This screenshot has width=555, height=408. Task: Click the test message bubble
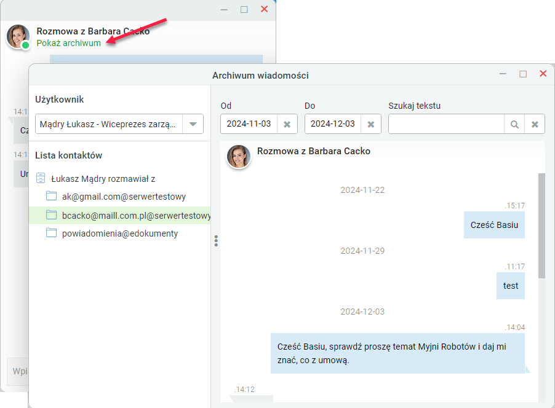(511, 286)
